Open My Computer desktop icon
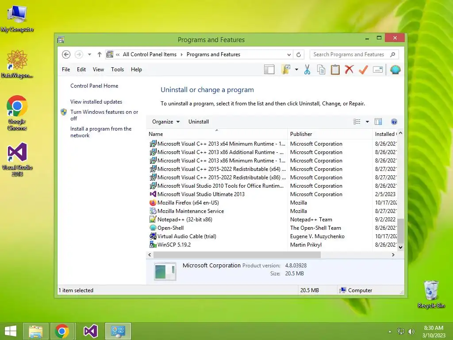453x340 pixels. (17, 19)
